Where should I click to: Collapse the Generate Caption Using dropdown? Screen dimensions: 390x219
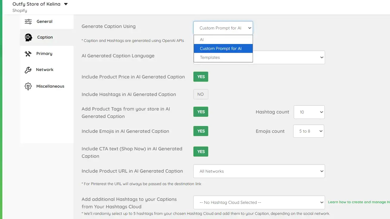tap(223, 28)
